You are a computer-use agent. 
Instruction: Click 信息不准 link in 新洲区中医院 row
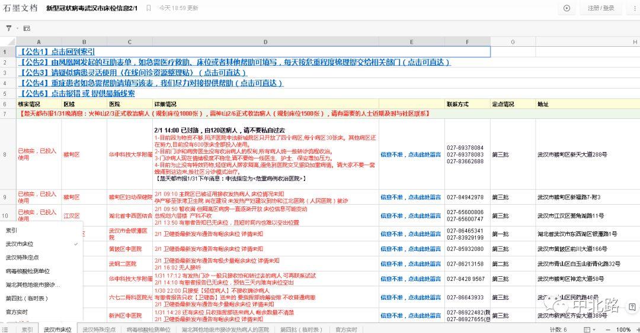(x=411, y=315)
